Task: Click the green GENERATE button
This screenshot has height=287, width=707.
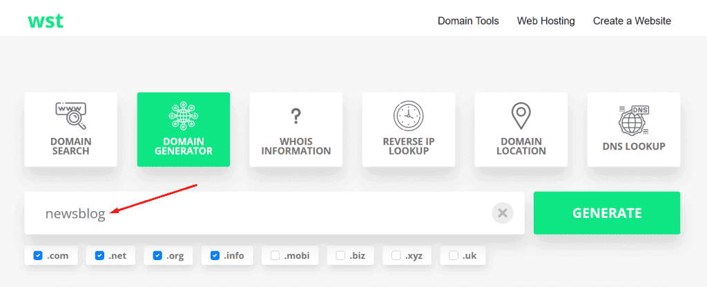Action: click(607, 213)
